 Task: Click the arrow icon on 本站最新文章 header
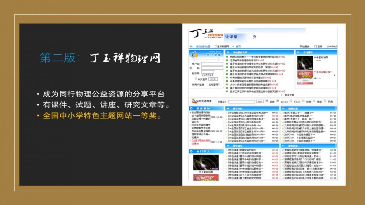pyautogui.click(x=227, y=53)
